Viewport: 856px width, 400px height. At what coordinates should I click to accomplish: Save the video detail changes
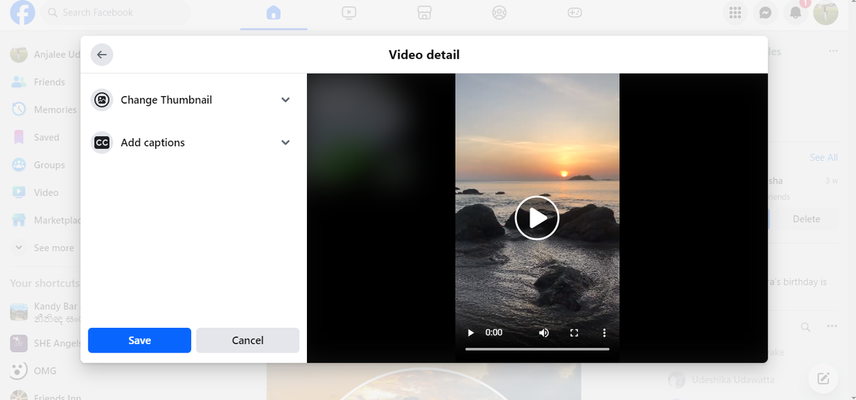(x=140, y=341)
